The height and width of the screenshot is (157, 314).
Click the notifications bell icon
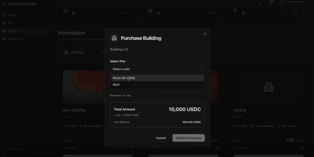coord(270,3)
